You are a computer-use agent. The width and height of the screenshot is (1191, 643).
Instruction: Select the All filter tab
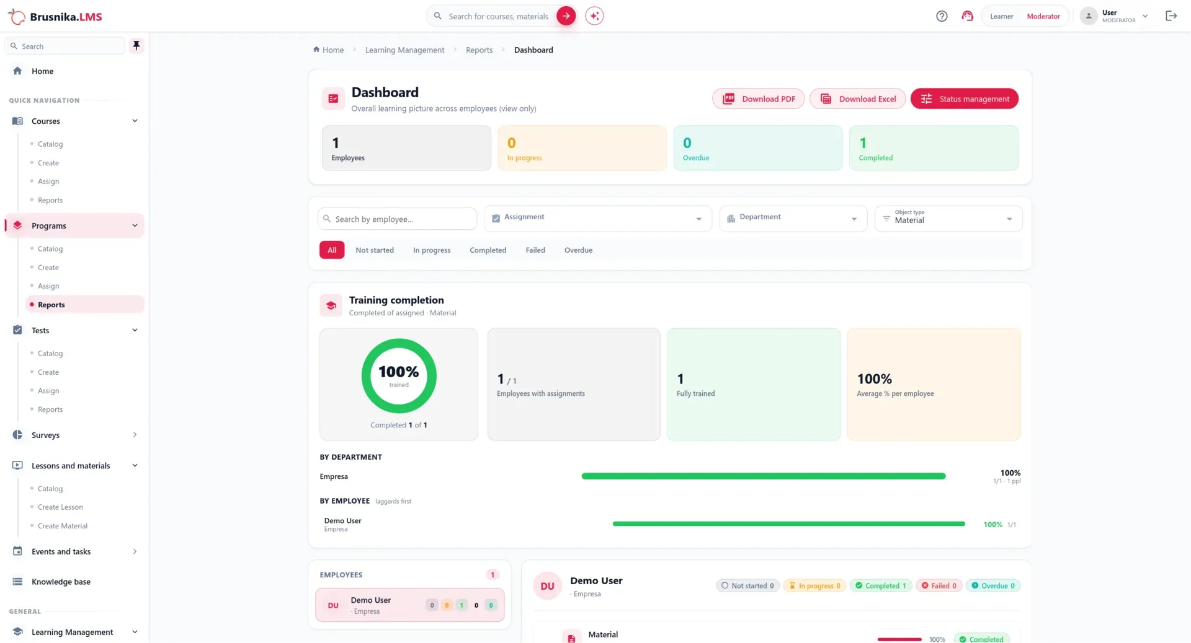332,250
